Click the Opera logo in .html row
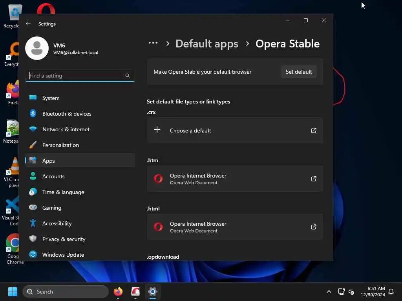 pos(158,227)
